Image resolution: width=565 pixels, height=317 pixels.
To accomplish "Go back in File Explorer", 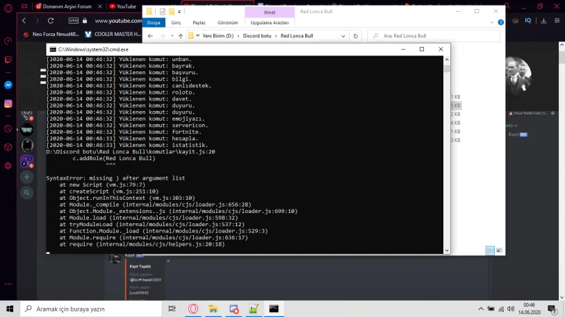I will pyautogui.click(x=150, y=36).
